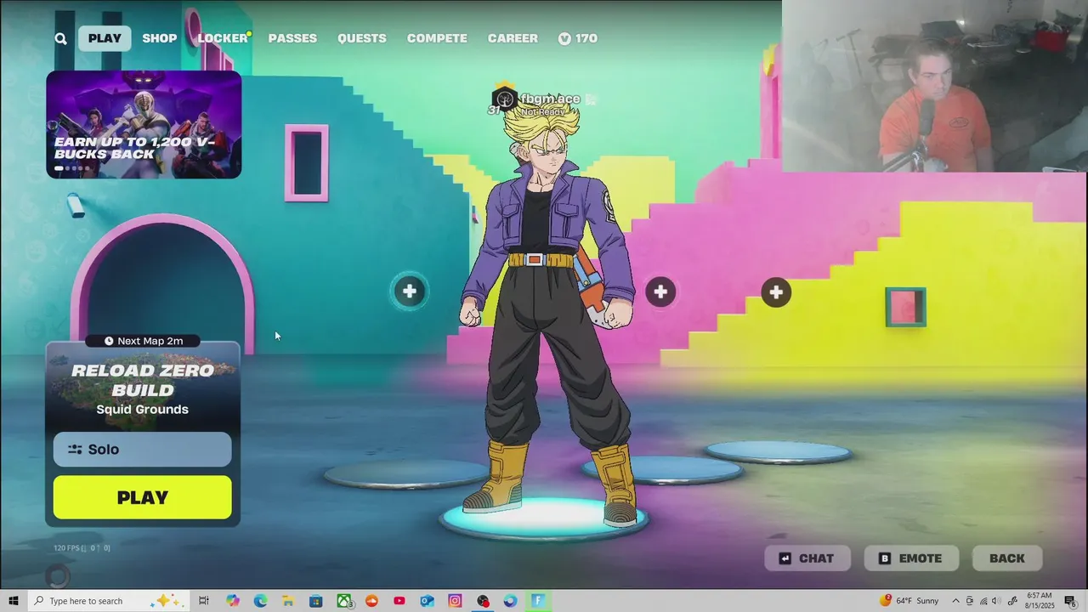Open Microsoft Store from the taskbar

(x=315, y=601)
